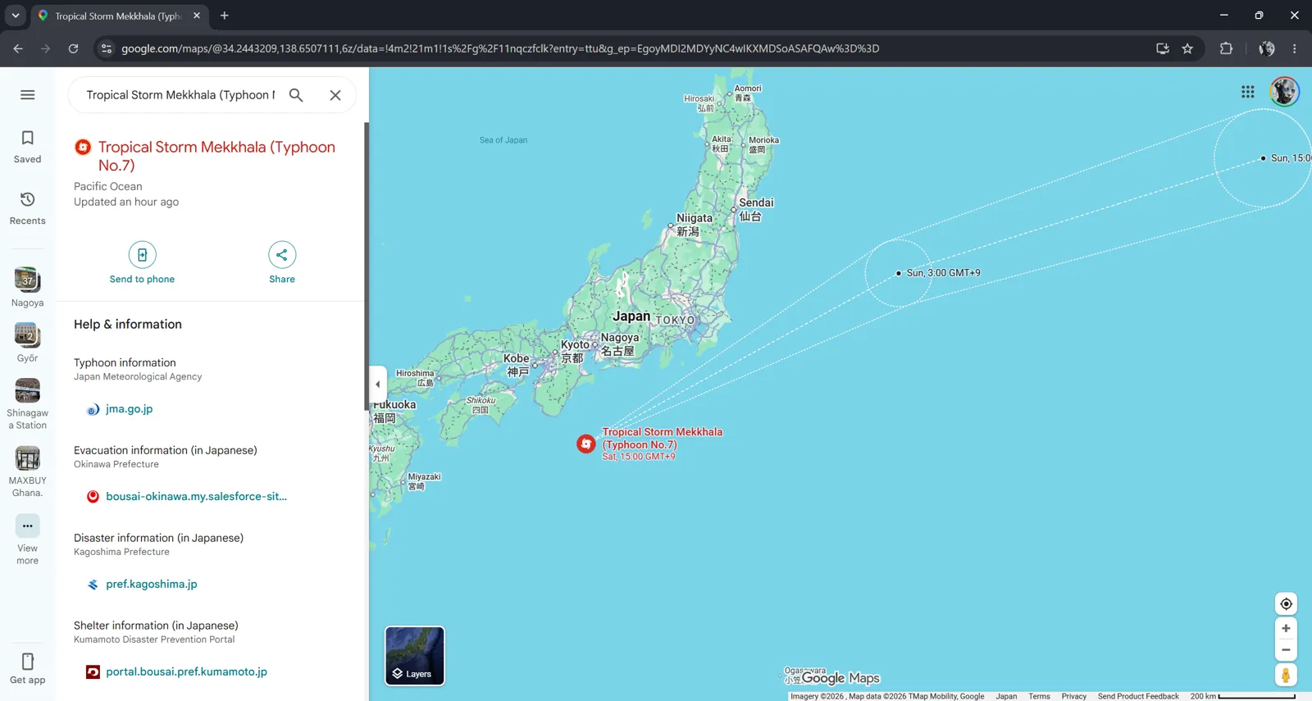This screenshot has height=701, width=1312.
Task: Click the Kobe city label on map
Action: point(517,365)
